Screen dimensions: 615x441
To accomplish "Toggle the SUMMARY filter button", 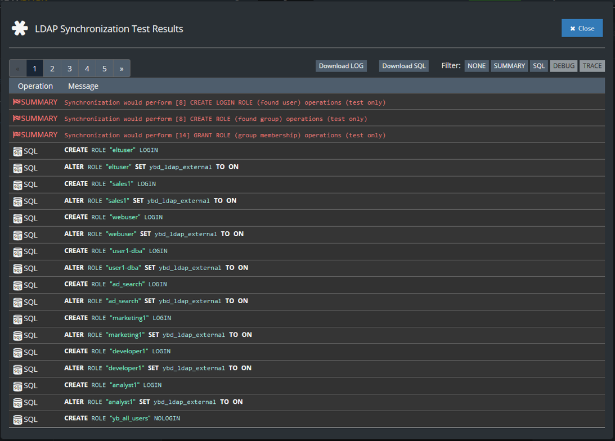I will 509,66.
